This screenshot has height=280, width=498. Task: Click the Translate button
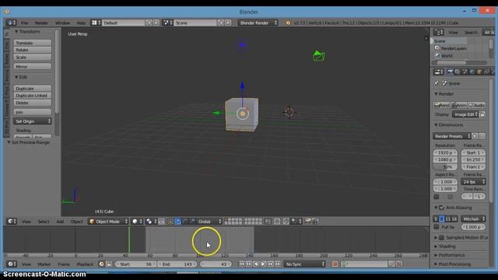(33, 43)
